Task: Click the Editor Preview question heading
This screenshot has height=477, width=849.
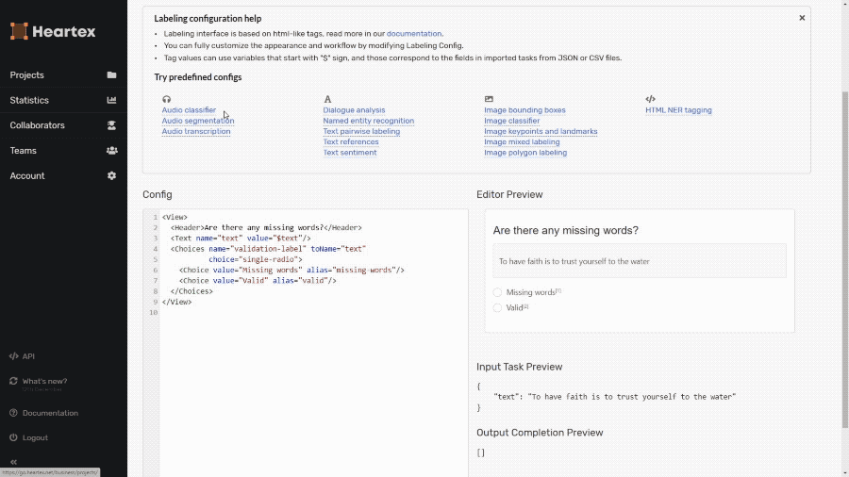Action: click(x=565, y=230)
